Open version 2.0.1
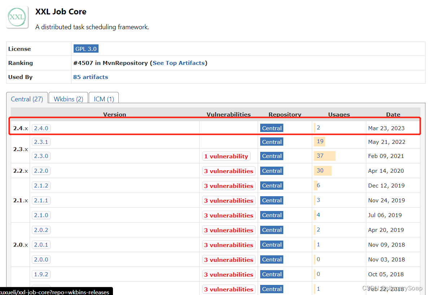This screenshot has height=295, width=428. 41,245
